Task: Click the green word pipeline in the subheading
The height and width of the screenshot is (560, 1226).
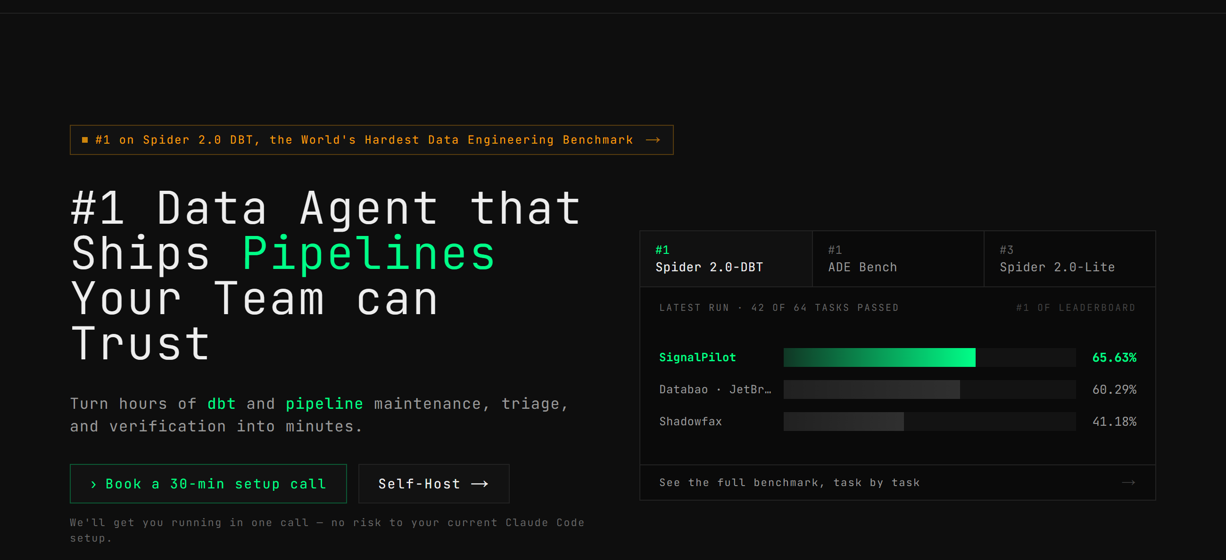Action: coord(324,404)
